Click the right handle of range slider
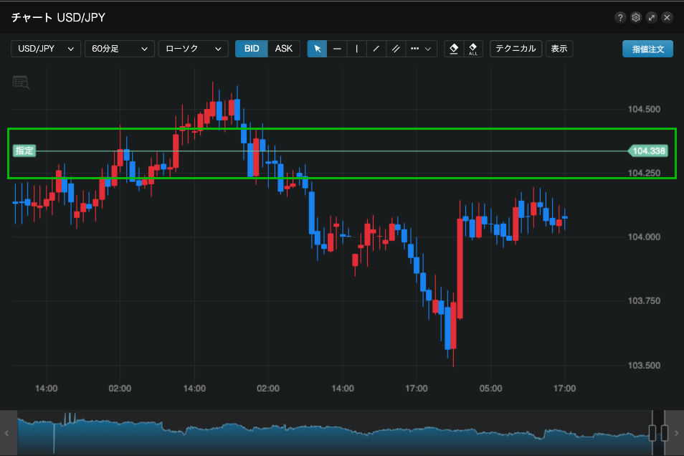684x456 pixels. click(x=665, y=432)
